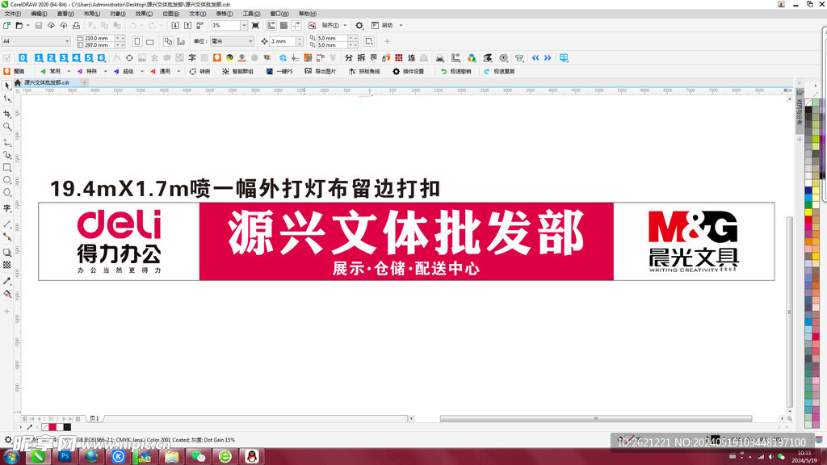Select the Interactive Fill tool
This screenshot has width=827, height=465.
pyautogui.click(x=6, y=294)
